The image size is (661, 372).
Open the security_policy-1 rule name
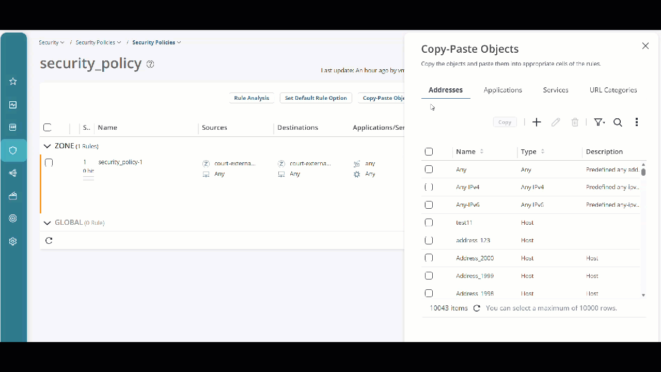(120, 162)
